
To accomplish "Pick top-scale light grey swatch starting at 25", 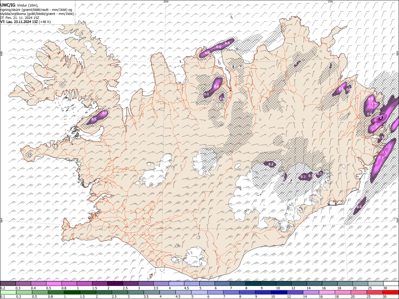I will pyautogui.click(x=375, y=283).
